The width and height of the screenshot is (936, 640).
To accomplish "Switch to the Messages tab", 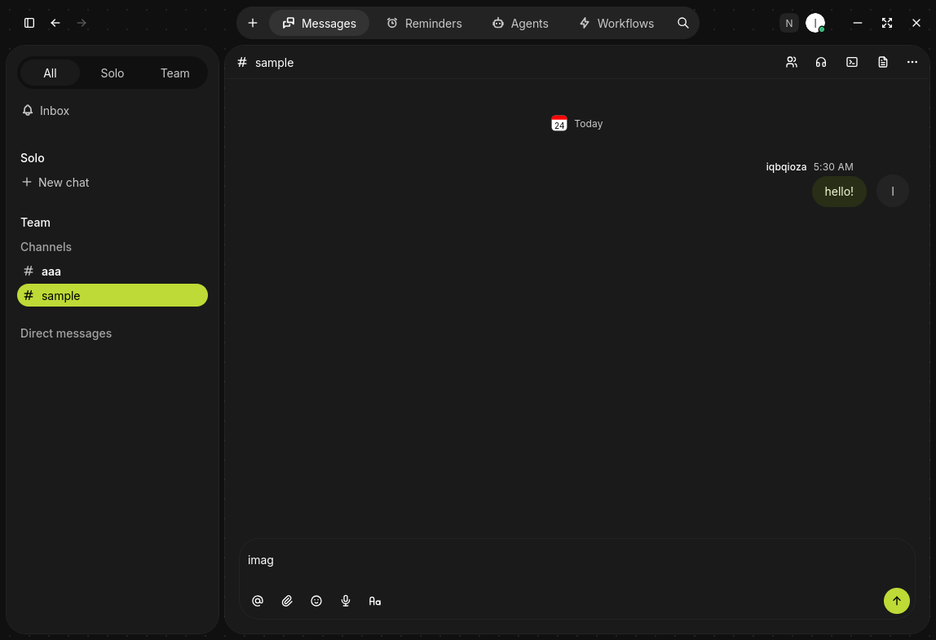I will (320, 23).
